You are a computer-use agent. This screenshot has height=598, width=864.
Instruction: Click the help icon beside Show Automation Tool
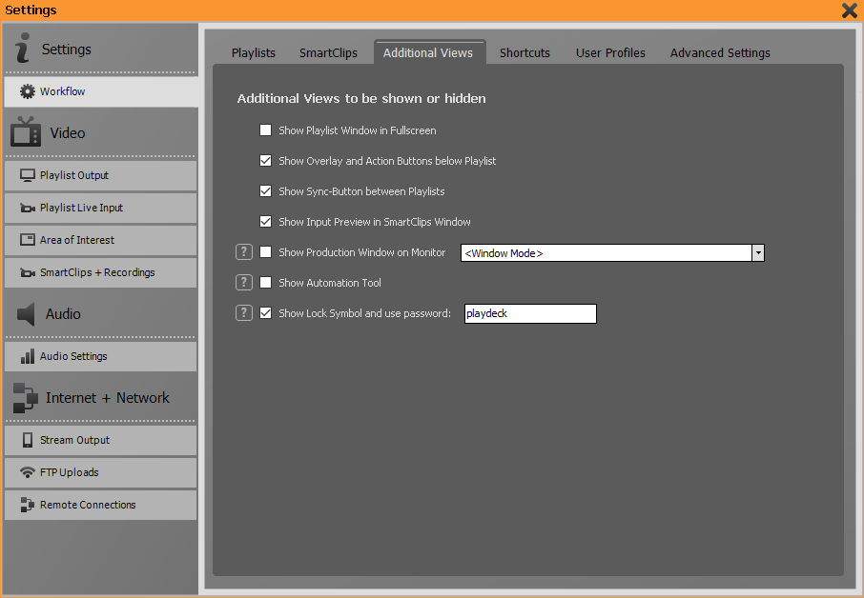tap(243, 282)
